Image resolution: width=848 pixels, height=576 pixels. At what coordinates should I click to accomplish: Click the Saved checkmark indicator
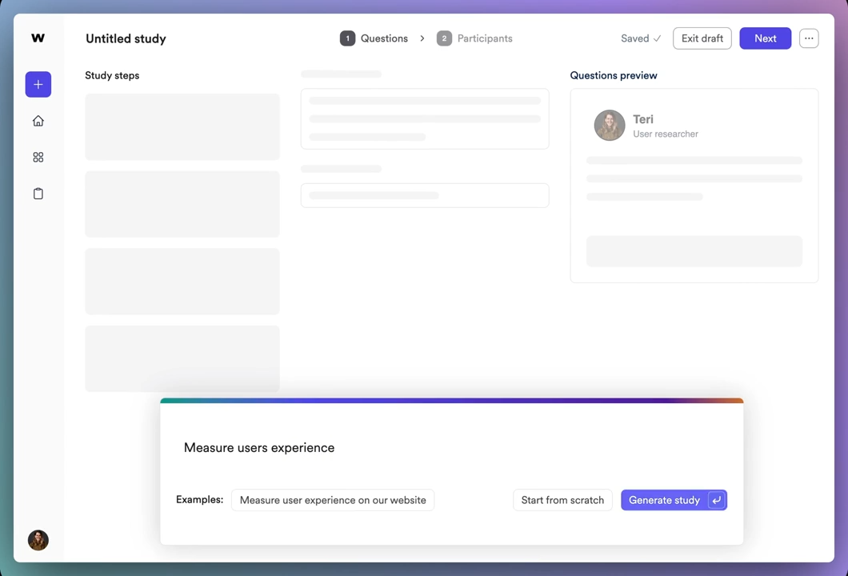tap(640, 38)
